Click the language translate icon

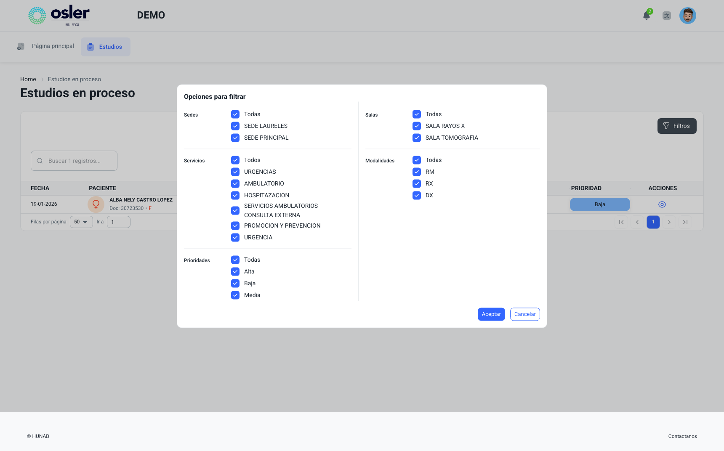(667, 16)
